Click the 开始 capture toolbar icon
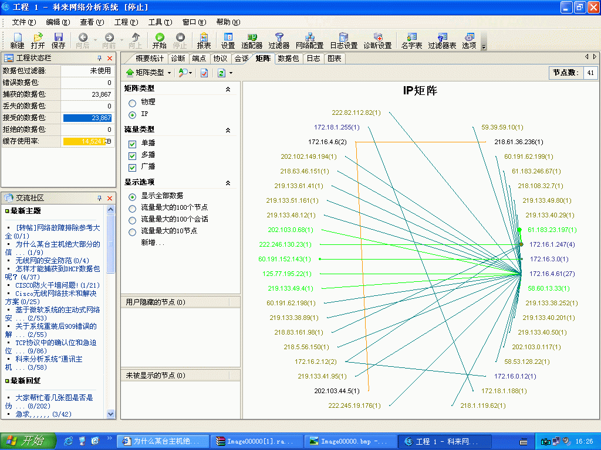601x450 pixels. (x=160, y=38)
